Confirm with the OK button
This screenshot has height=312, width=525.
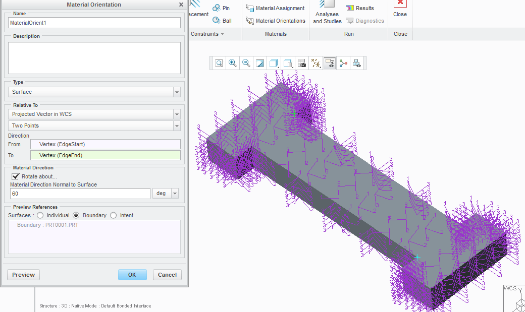pos(132,275)
